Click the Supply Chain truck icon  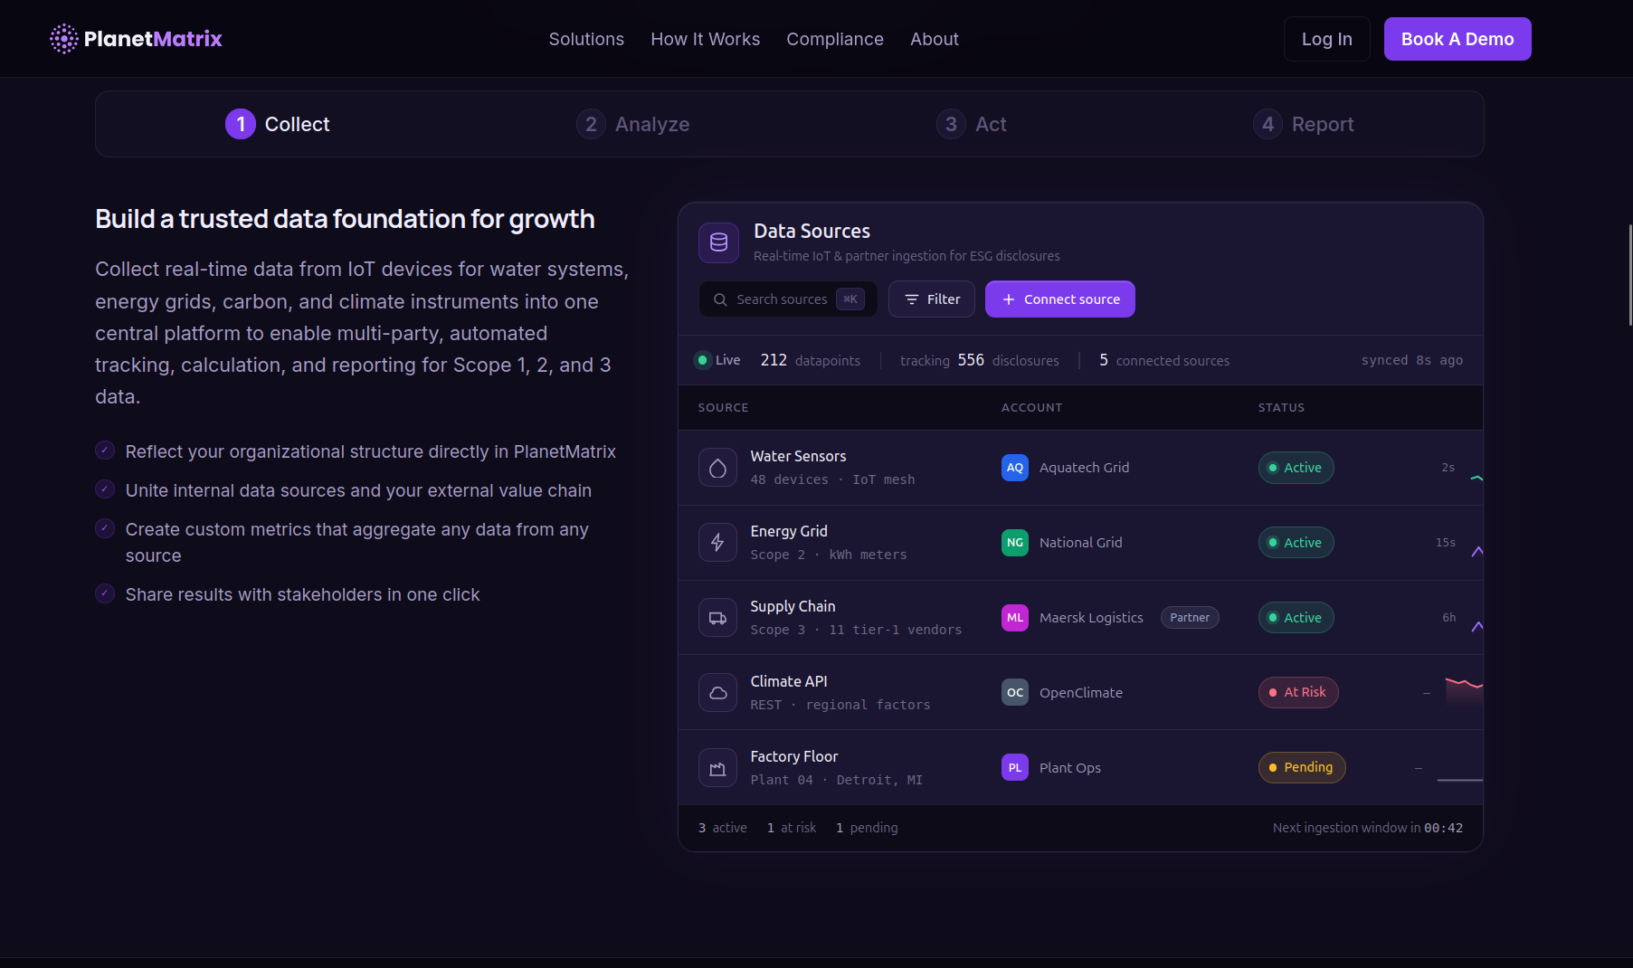[x=717, y=618]
